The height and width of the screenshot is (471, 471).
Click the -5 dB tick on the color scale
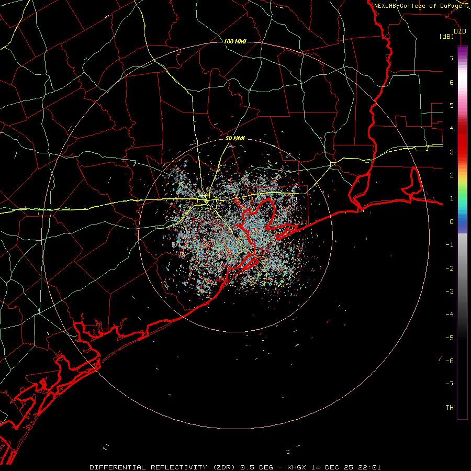pos(450,338)
